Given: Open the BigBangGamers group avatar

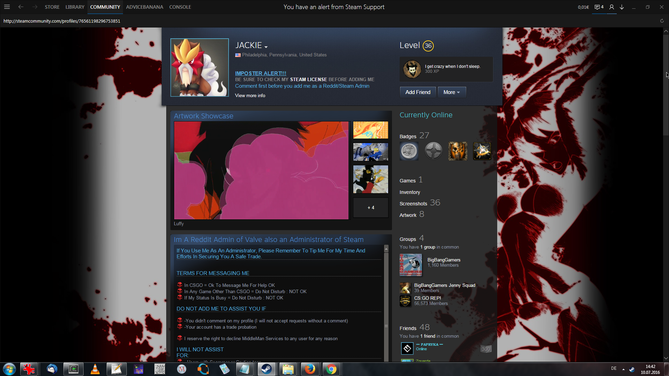Looking at the screenshot, I should 410,265.
